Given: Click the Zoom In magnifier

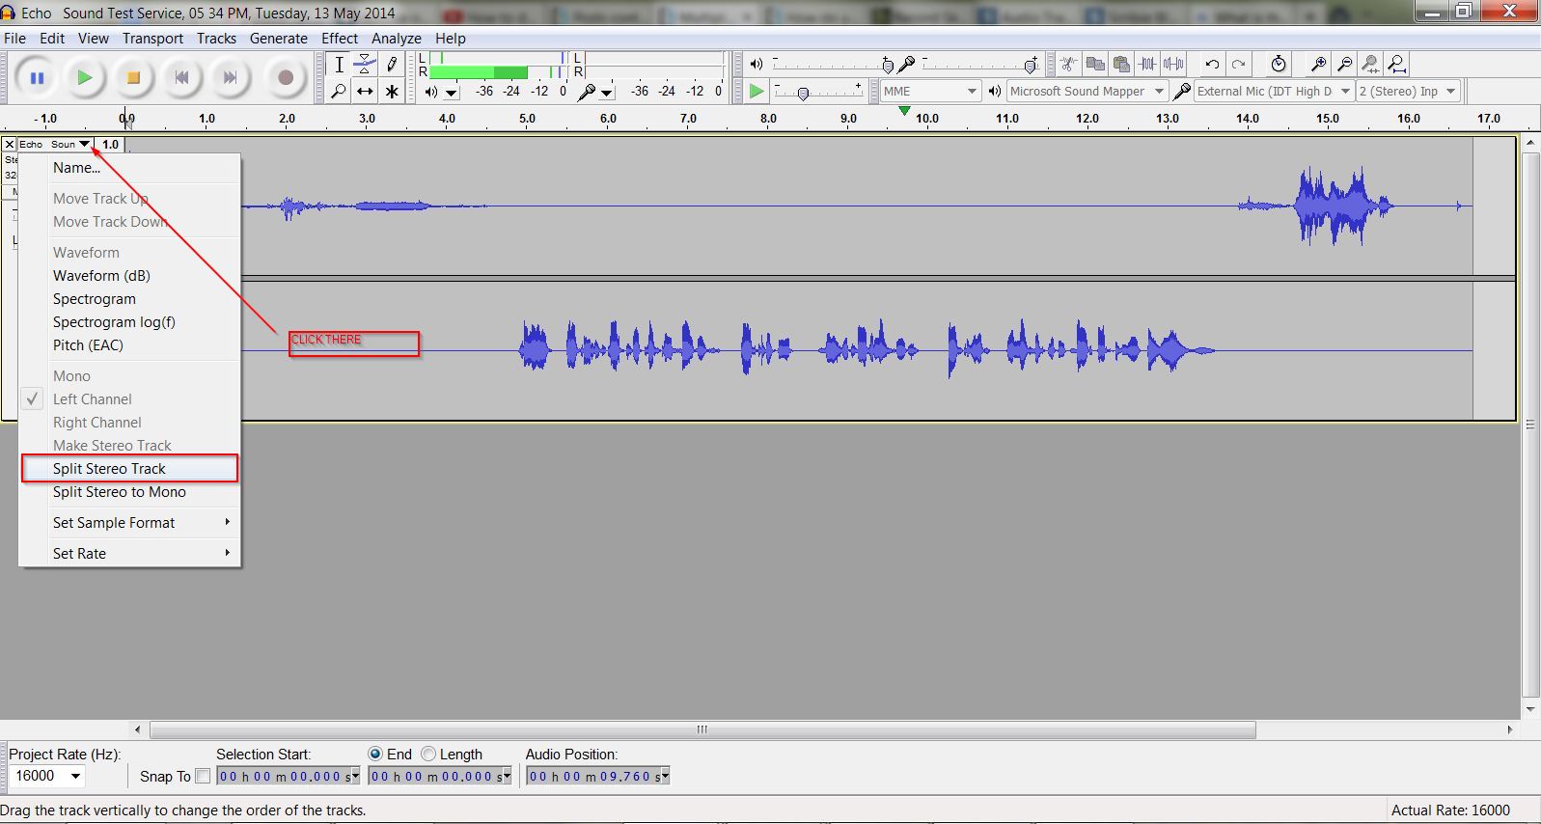Looking at the screenshot, I should tap(1318, 65).
